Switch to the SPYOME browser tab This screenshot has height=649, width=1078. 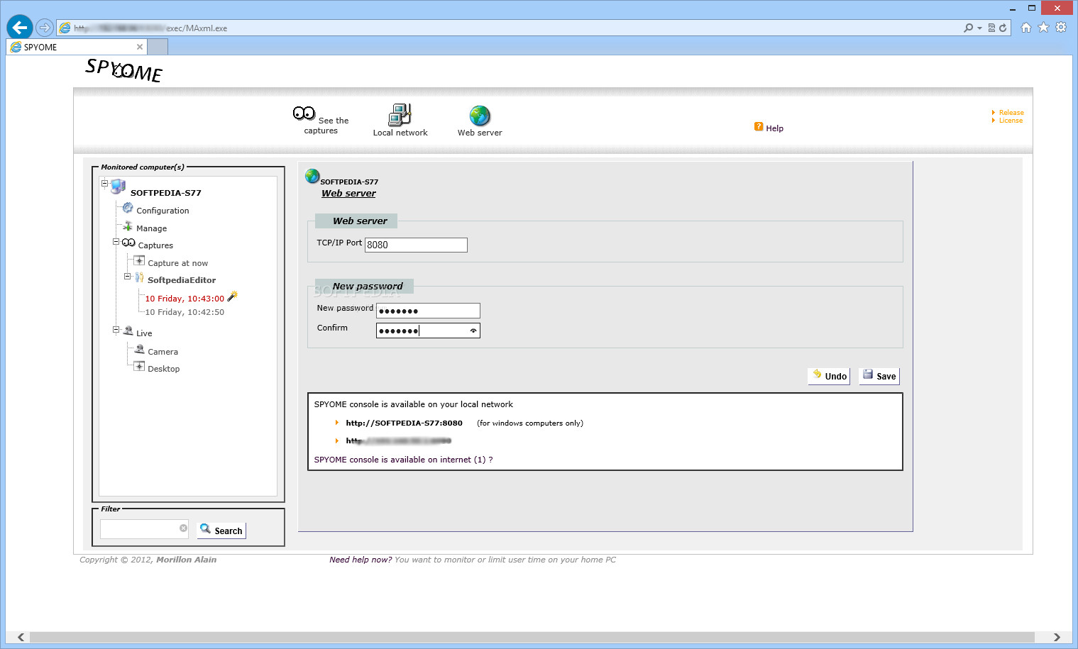point(77,47)
